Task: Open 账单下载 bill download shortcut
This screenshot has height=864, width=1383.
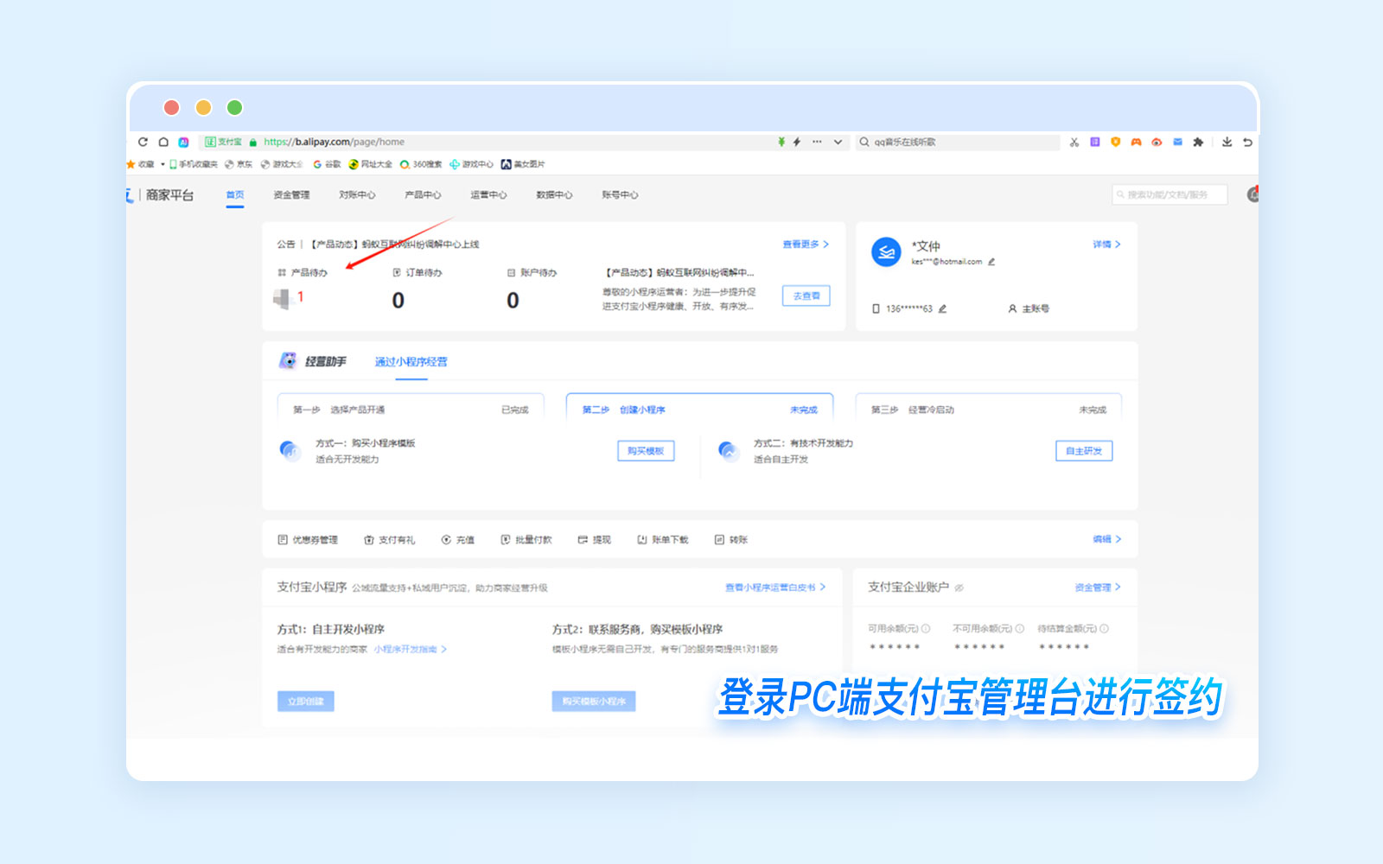Action: point(663,540)
